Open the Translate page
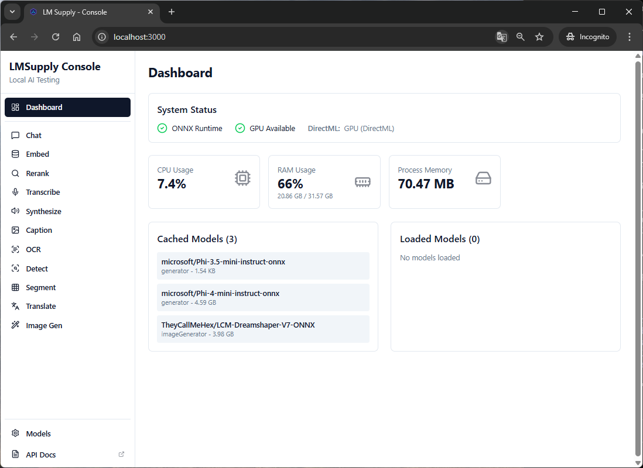The image size is (643, 468). (x=68, y=306)
